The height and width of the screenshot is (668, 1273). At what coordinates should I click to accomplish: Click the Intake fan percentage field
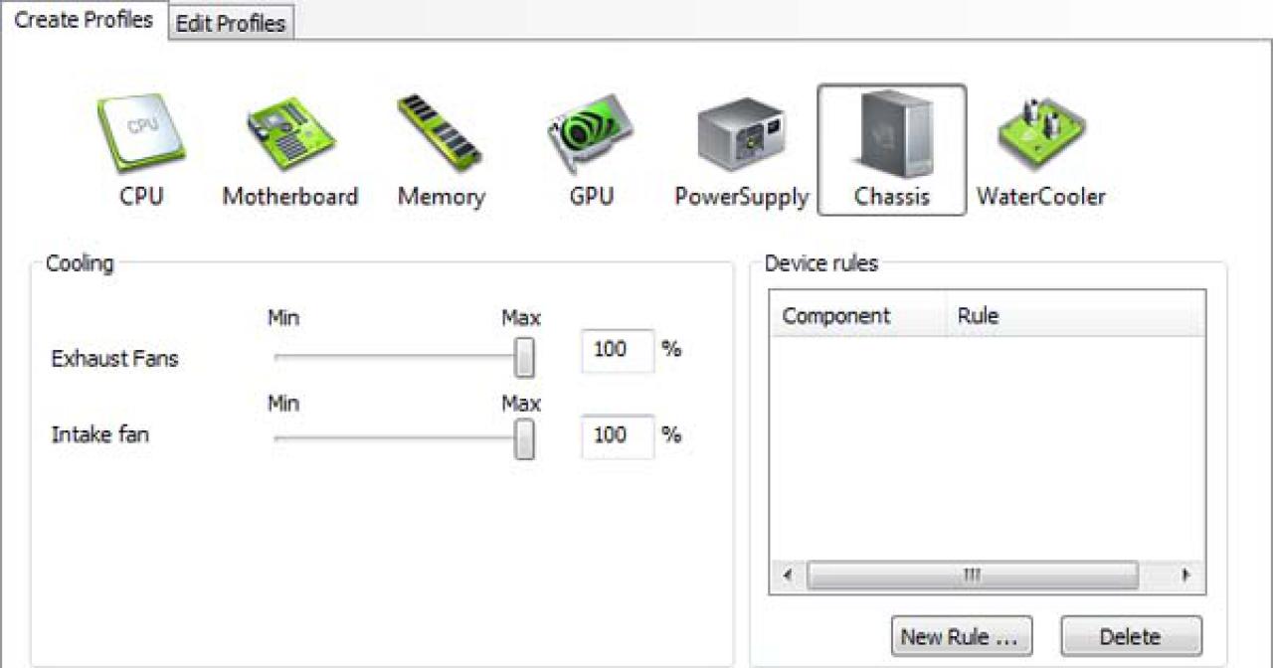618,436
